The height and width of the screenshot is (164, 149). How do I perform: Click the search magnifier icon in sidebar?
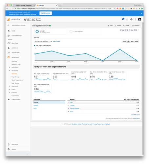click(9, 26)
